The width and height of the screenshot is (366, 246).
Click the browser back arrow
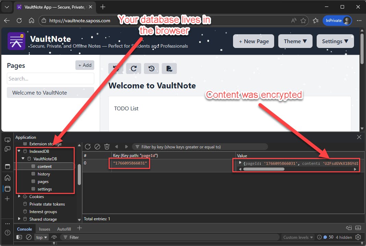7,21
